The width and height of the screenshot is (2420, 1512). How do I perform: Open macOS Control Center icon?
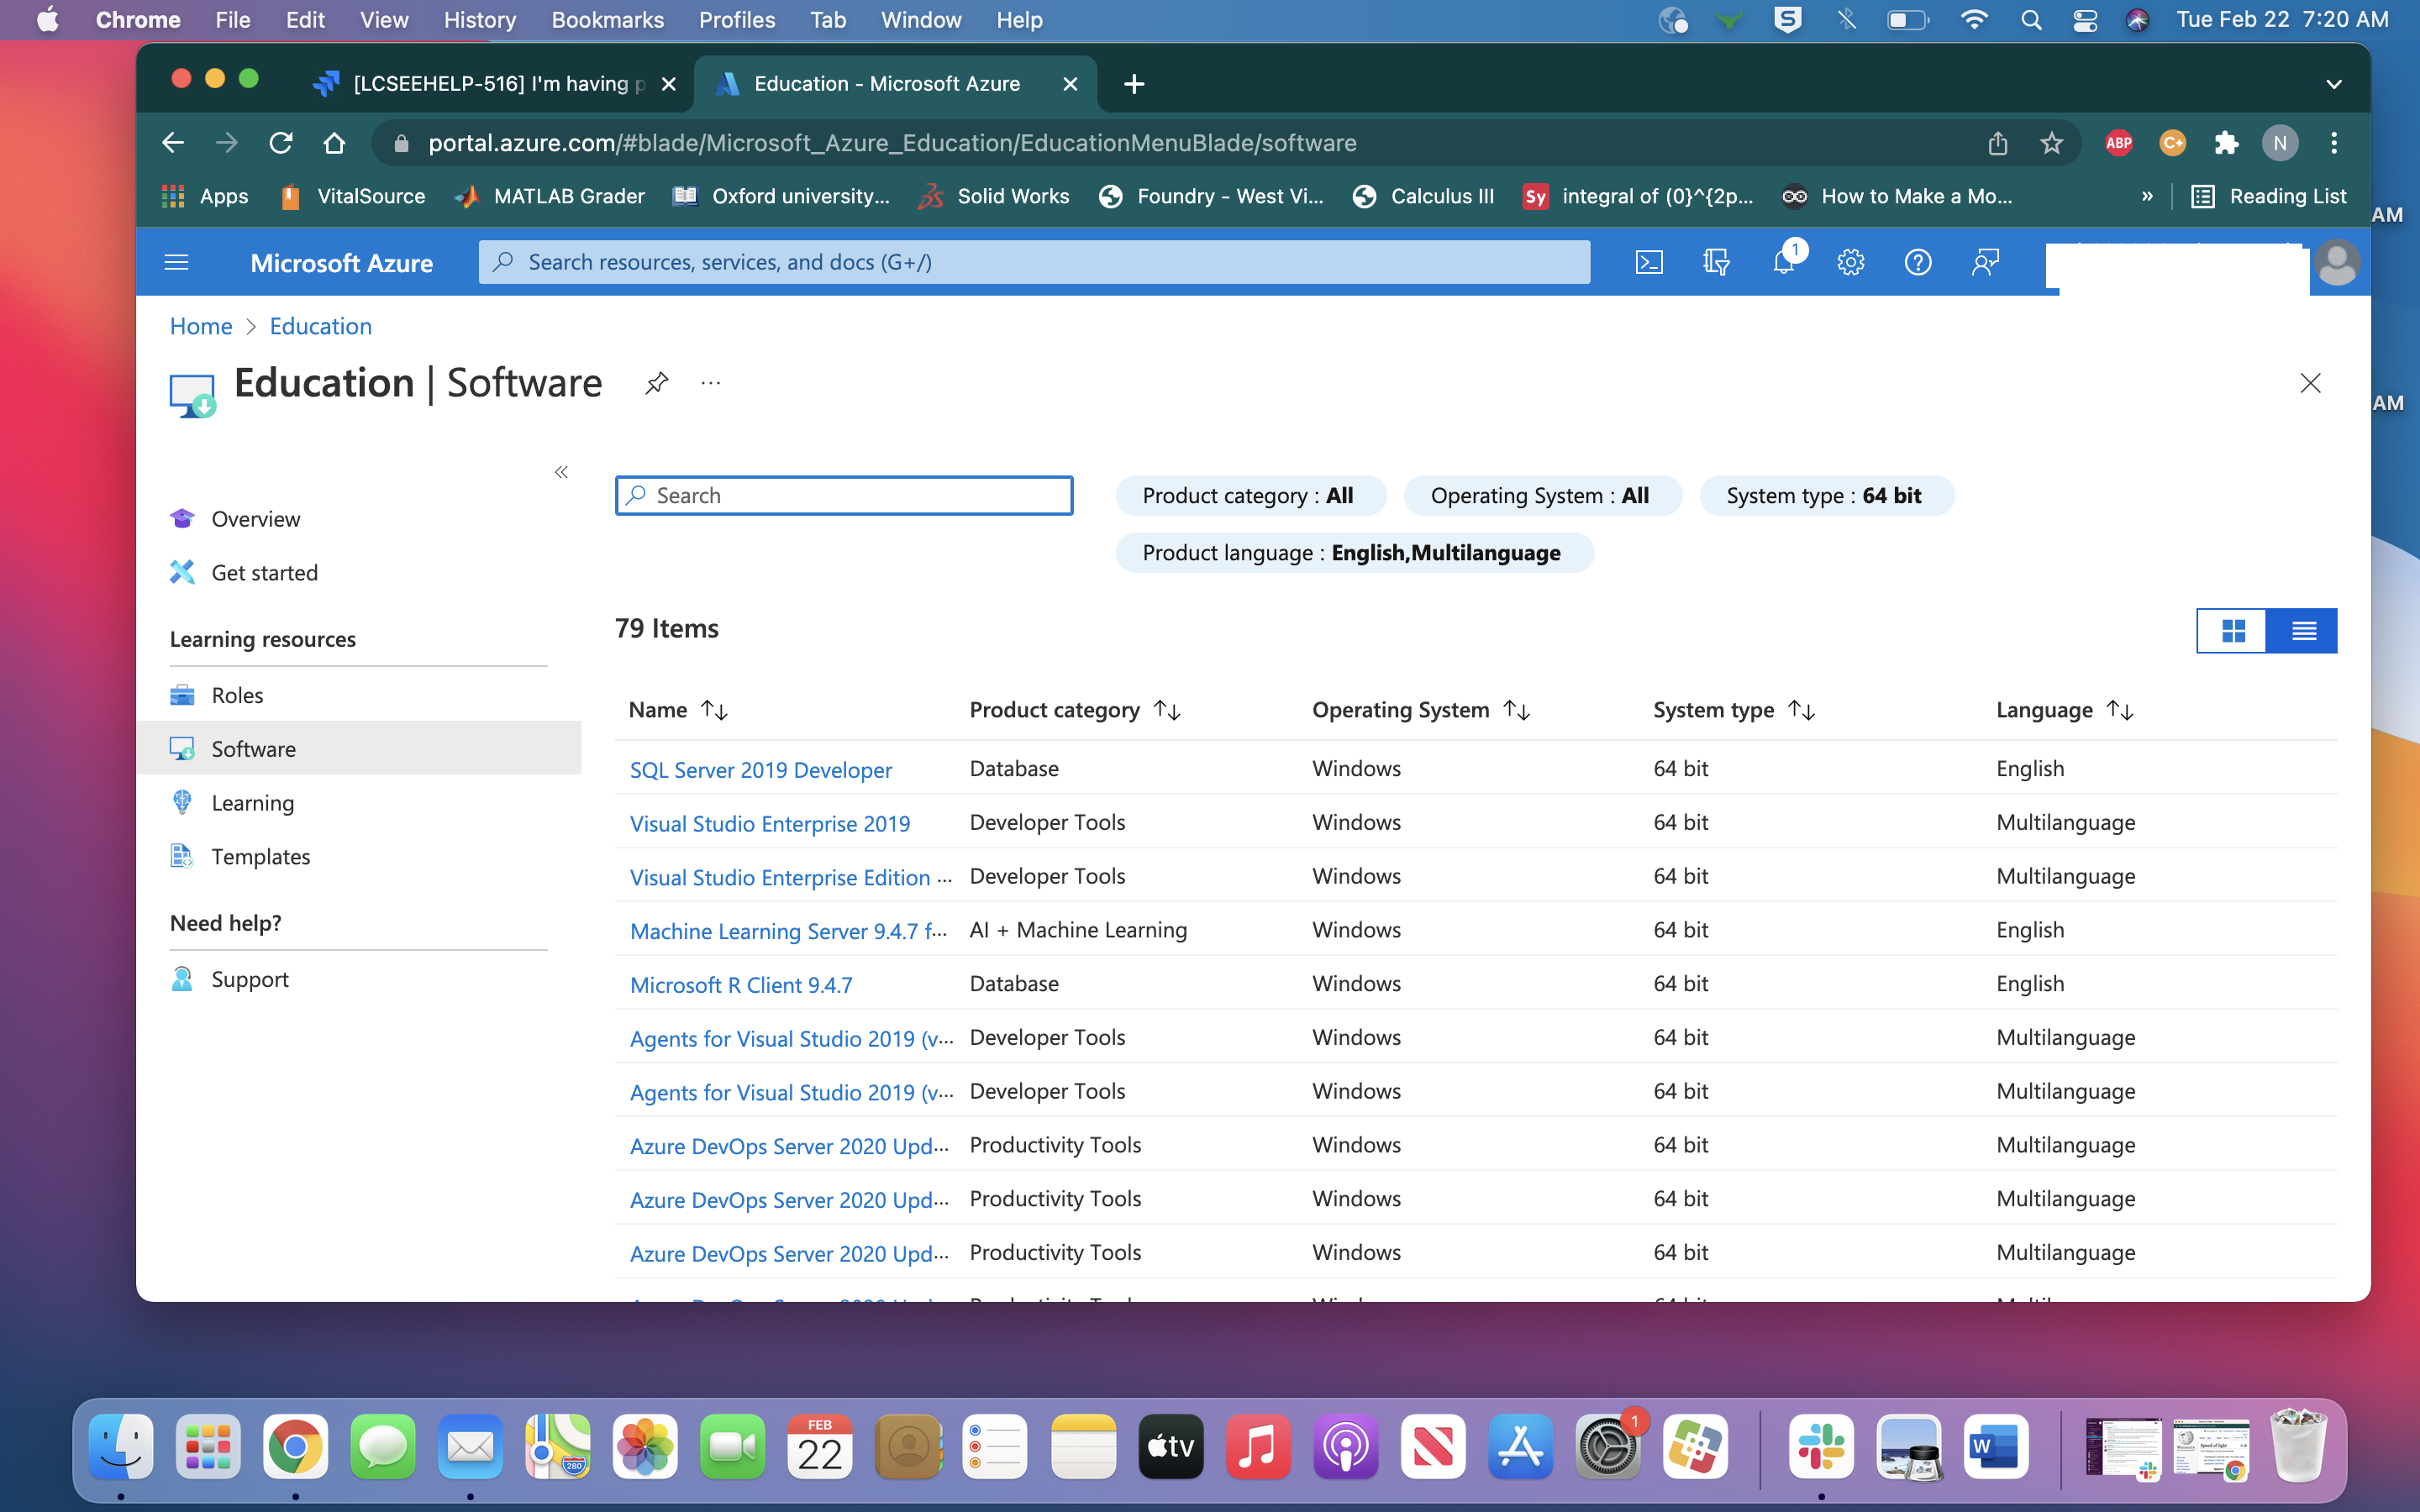point(2085,20)
